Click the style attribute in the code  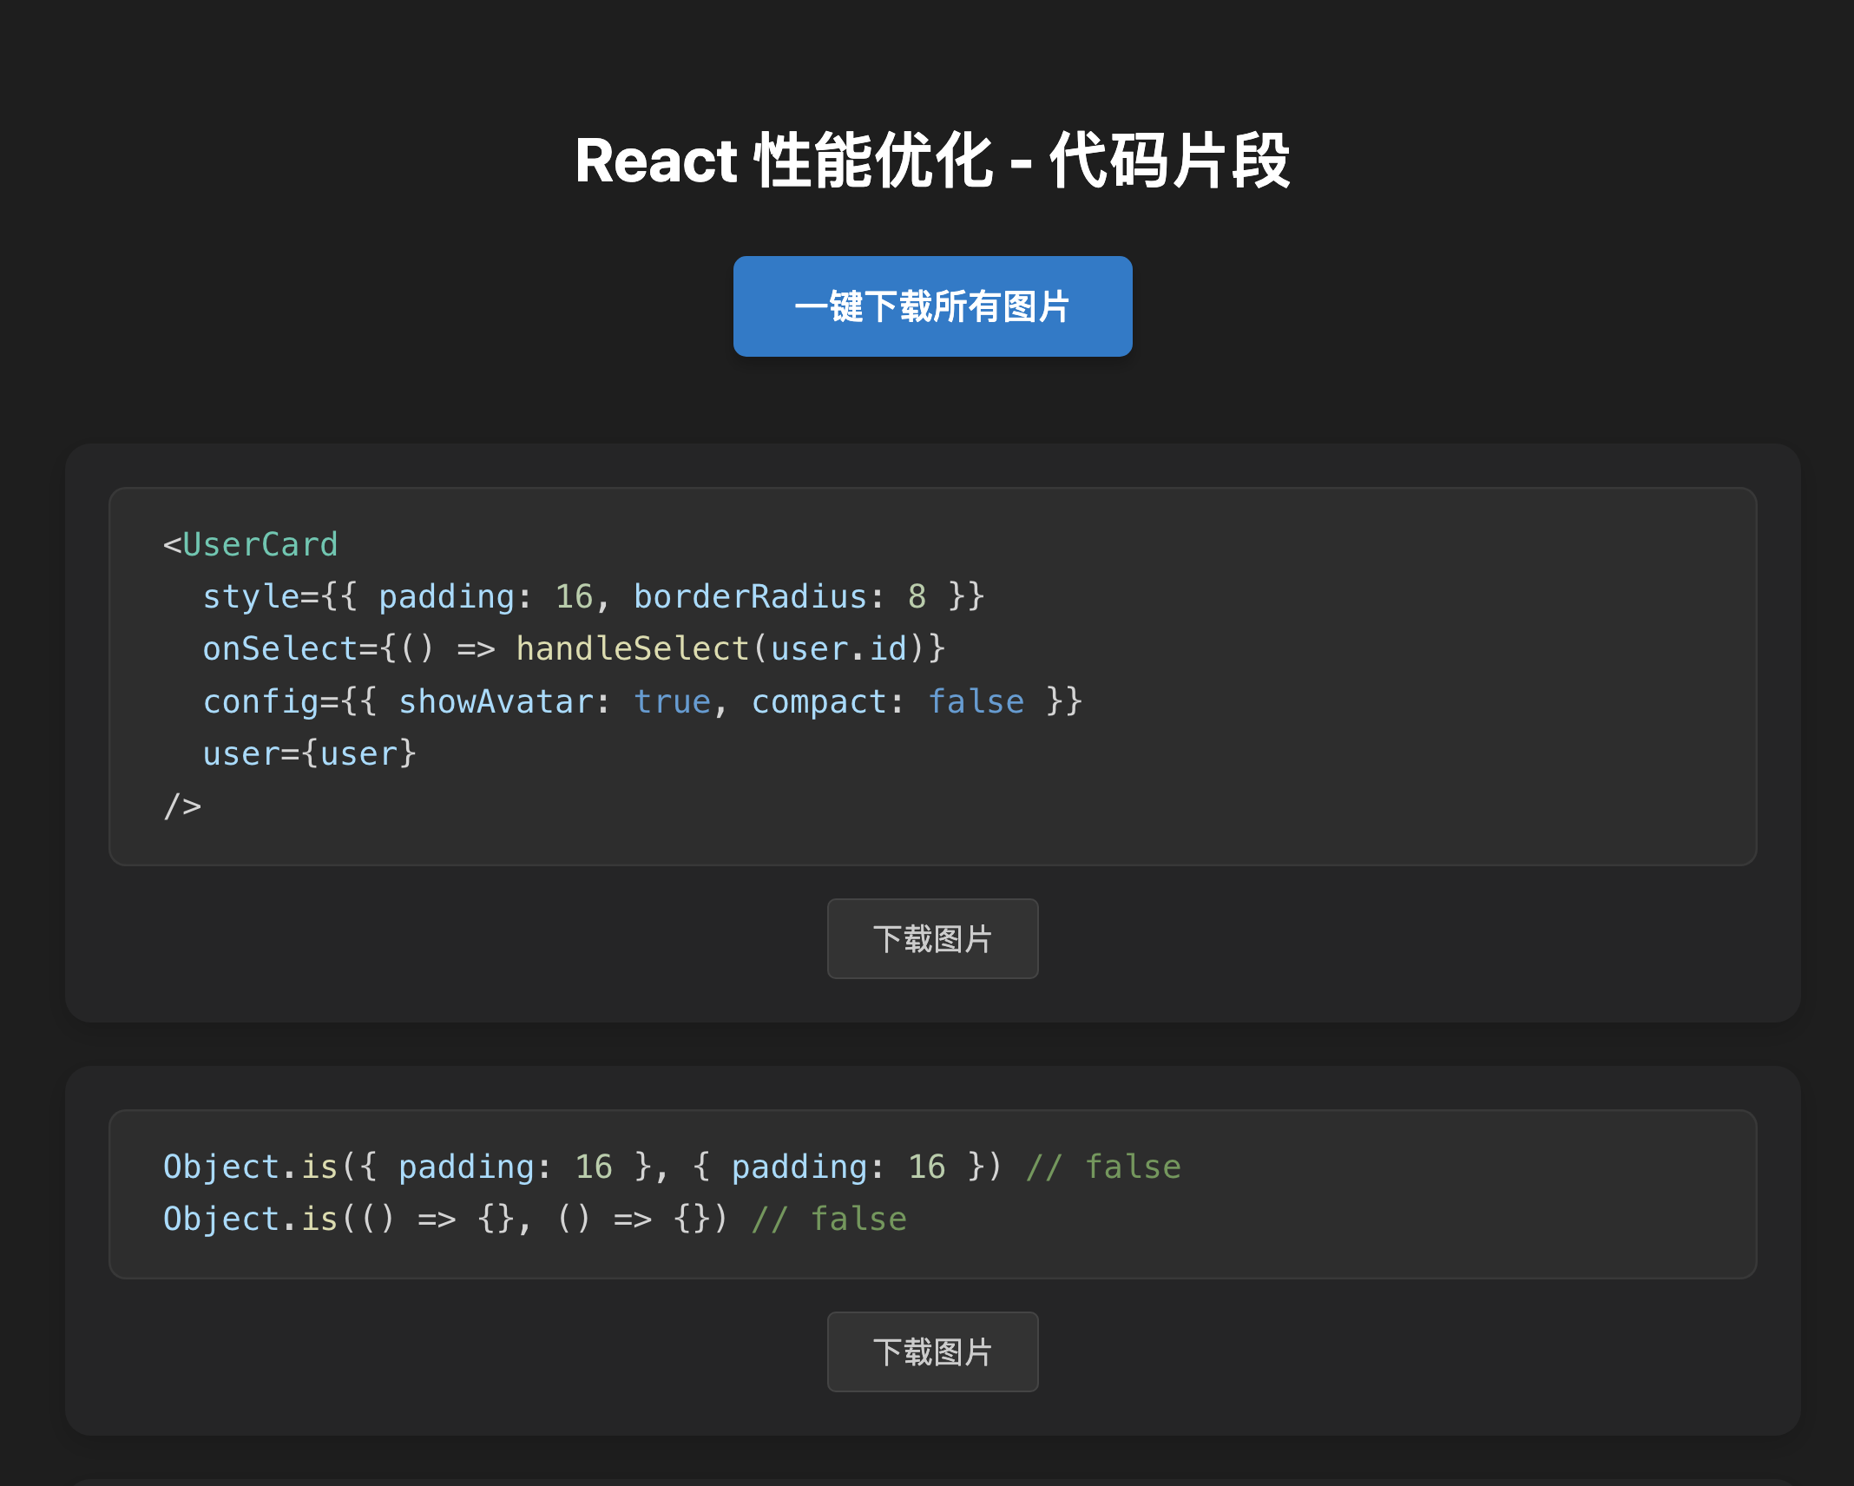[x=250, y=597]
